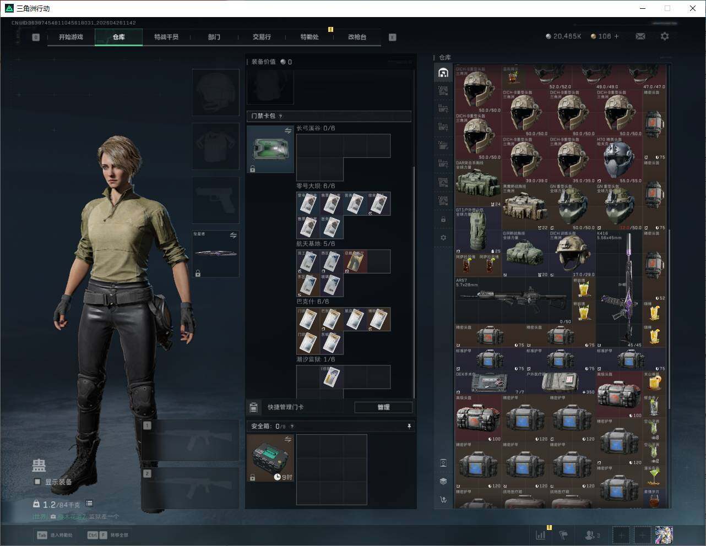Select the GN helmet with 12.0/50.0 durability
706x546 pixels.
point(619,207)
